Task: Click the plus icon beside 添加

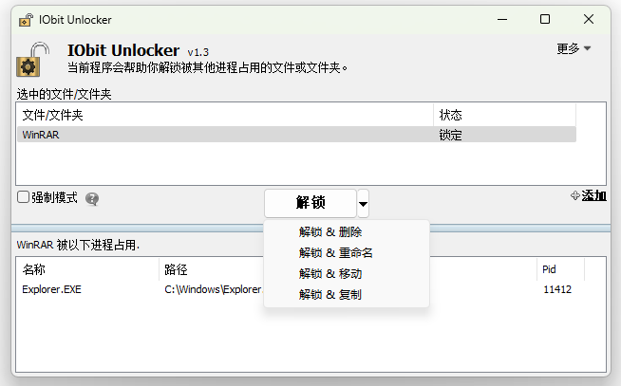Action: (575, 195)
